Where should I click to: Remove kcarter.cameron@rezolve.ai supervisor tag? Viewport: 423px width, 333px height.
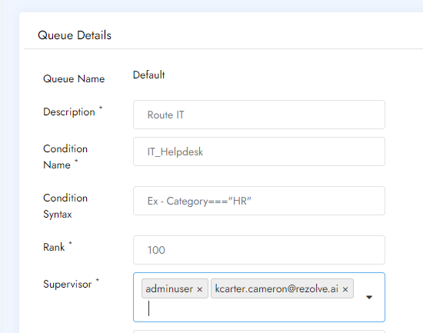345,289
